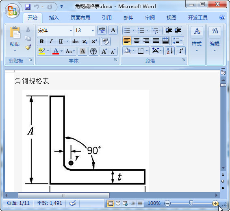Open the Change Case Aa menu
This screenshot has width=230, height=211.
[70, 51]
